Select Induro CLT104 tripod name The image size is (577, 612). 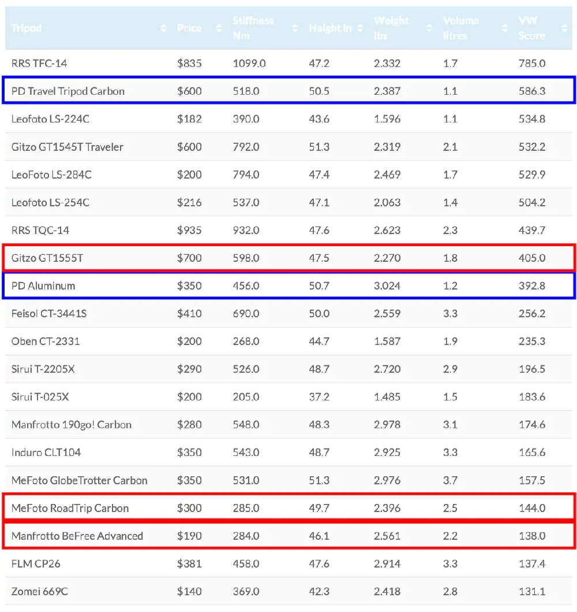[x=46, y=452]
